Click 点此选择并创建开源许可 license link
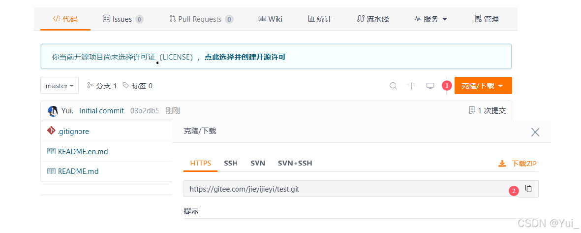Image resolution: width=581 pixels, height=233 pixels. click(x=245, y=57)
